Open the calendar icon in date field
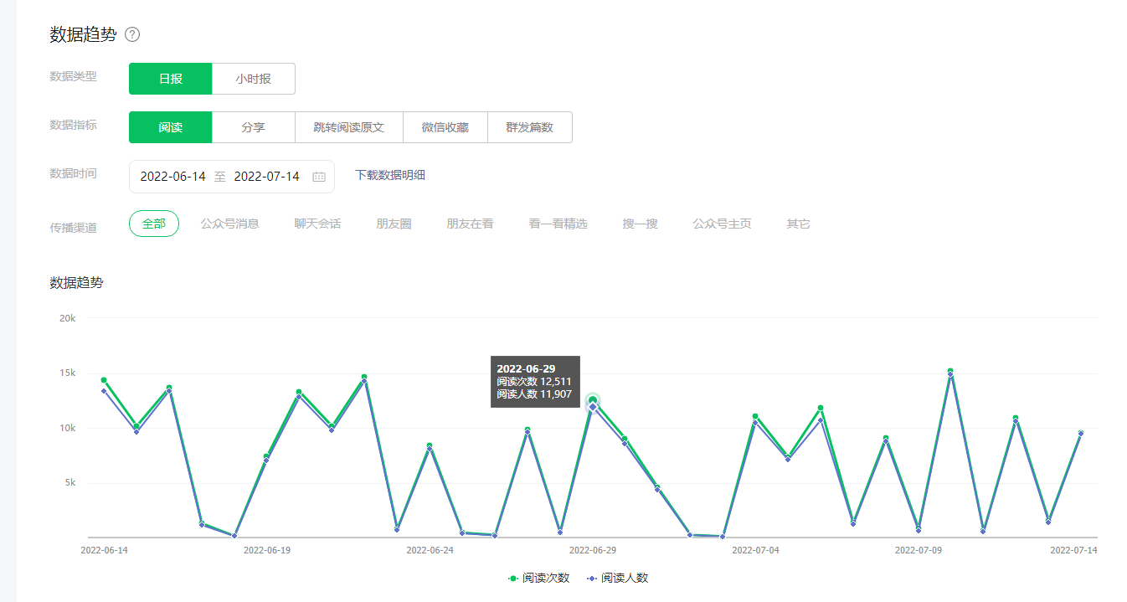Screen dimensions: 1127x602 click(319, 177)
